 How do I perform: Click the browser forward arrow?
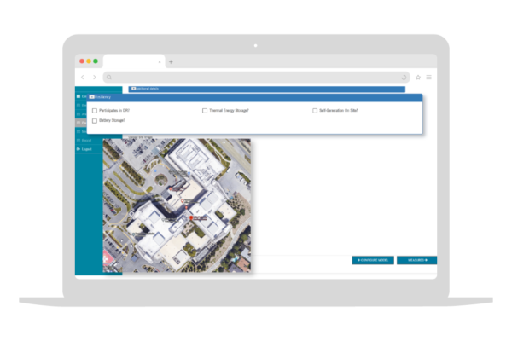(x=94, y=77)
